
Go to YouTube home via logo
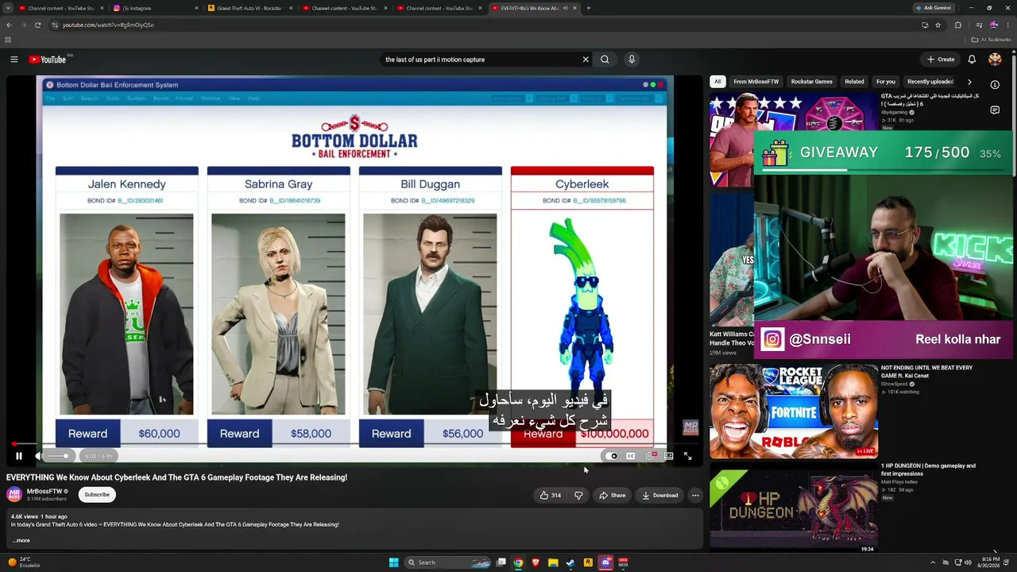[48, 60]
